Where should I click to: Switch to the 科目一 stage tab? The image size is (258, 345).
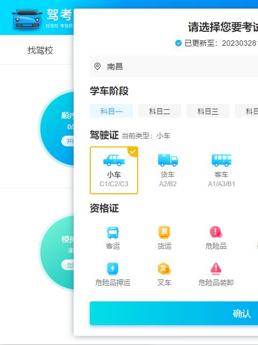coord(111,111)
